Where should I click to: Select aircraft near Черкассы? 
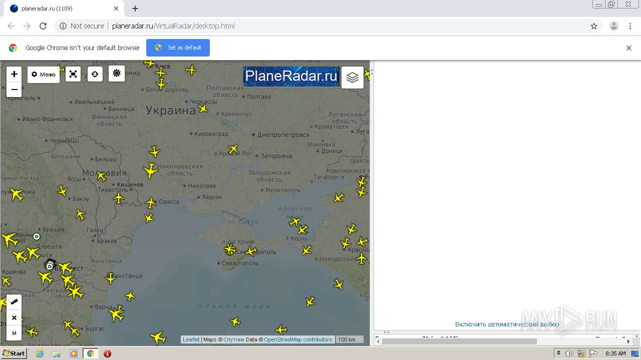point(203,108)
